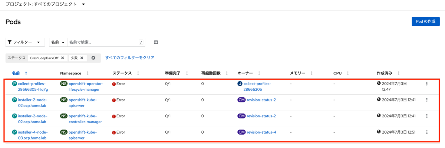Sort by 再起動回数 column
Viewport: 445px width, 148px height.
point(214,73)
